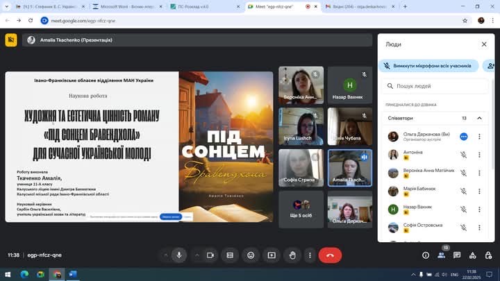Image resolution: width=500 pixels, height=281 pixels.
Task: Open the meeting details info icon
Action: [x=426, y=255]
